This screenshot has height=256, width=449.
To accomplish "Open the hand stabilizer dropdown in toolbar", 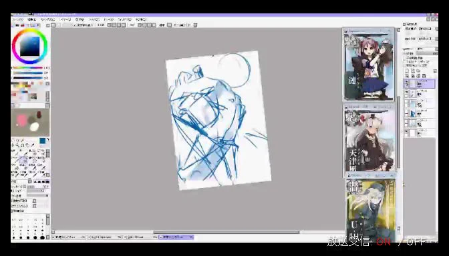I will (195, 25).
